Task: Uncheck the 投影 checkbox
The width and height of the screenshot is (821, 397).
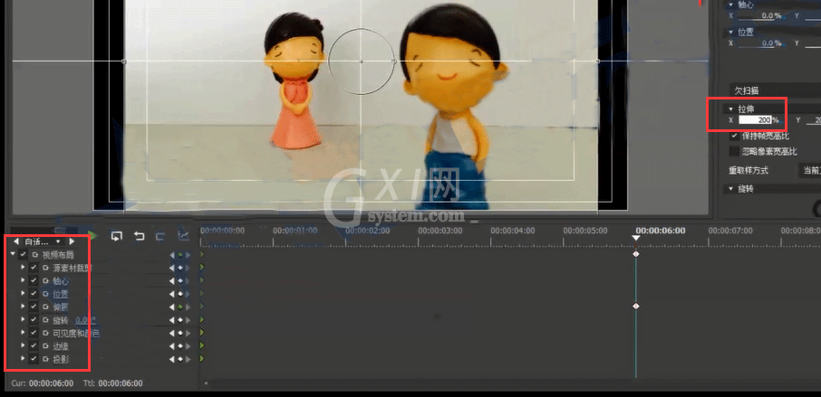Action: (x=34, y=359)
